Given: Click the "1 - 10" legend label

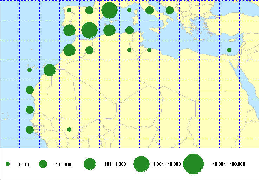Looking at the screenshot, I should pyautogui.click(x=24, y=164).
